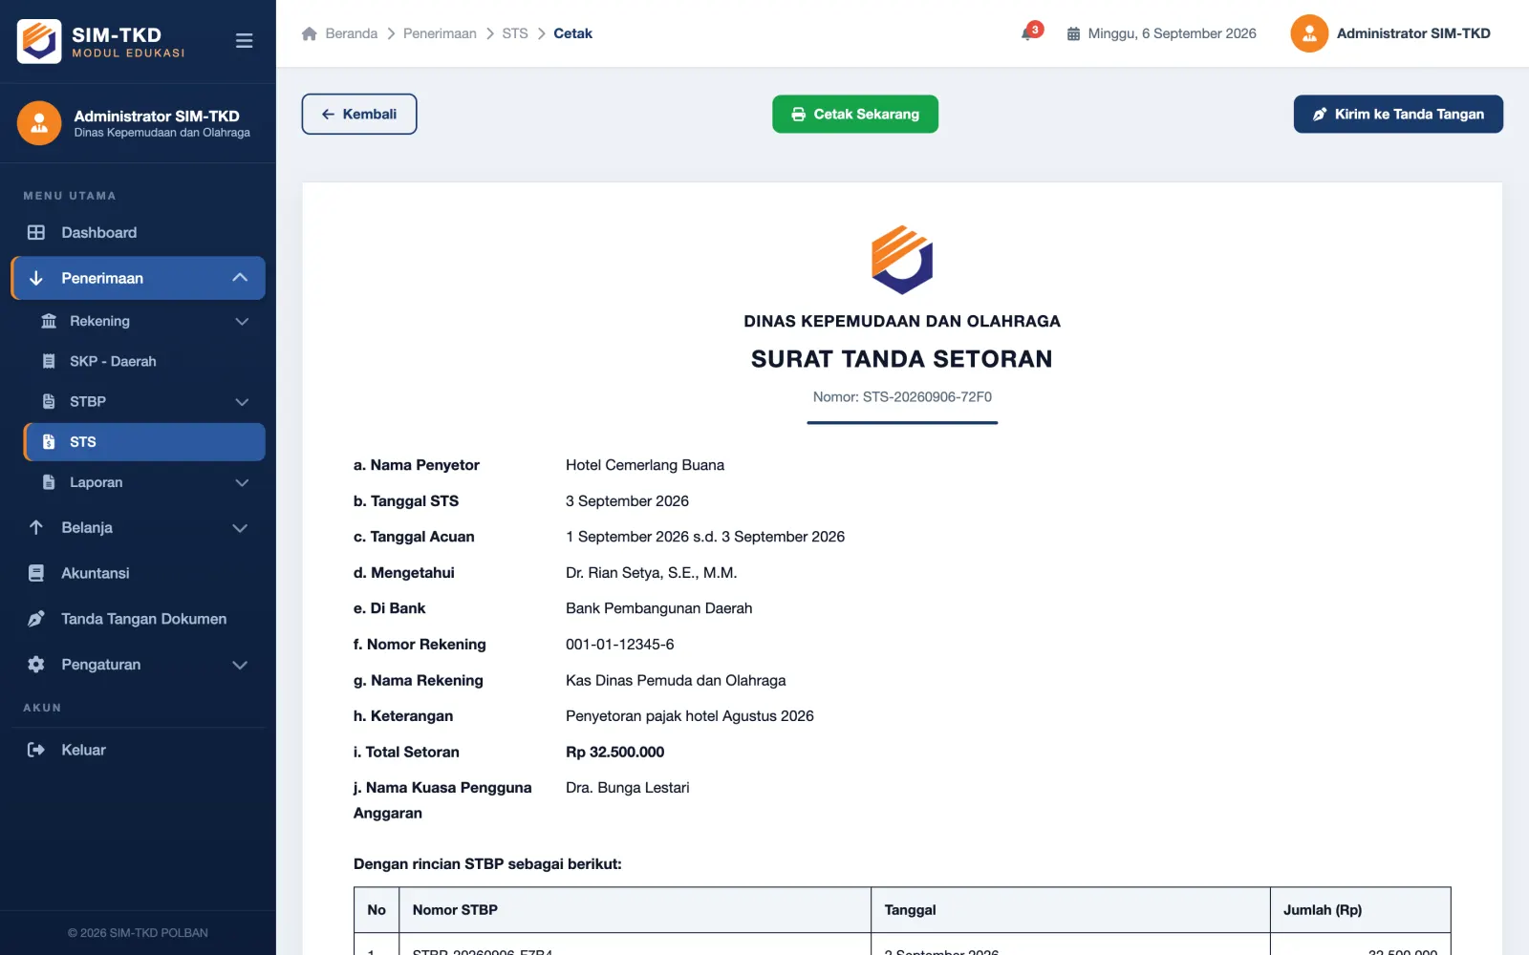The width and height of the screenshot is (1529, 955).
Task: Click the STBP file icon
Action: click(49, 401)
